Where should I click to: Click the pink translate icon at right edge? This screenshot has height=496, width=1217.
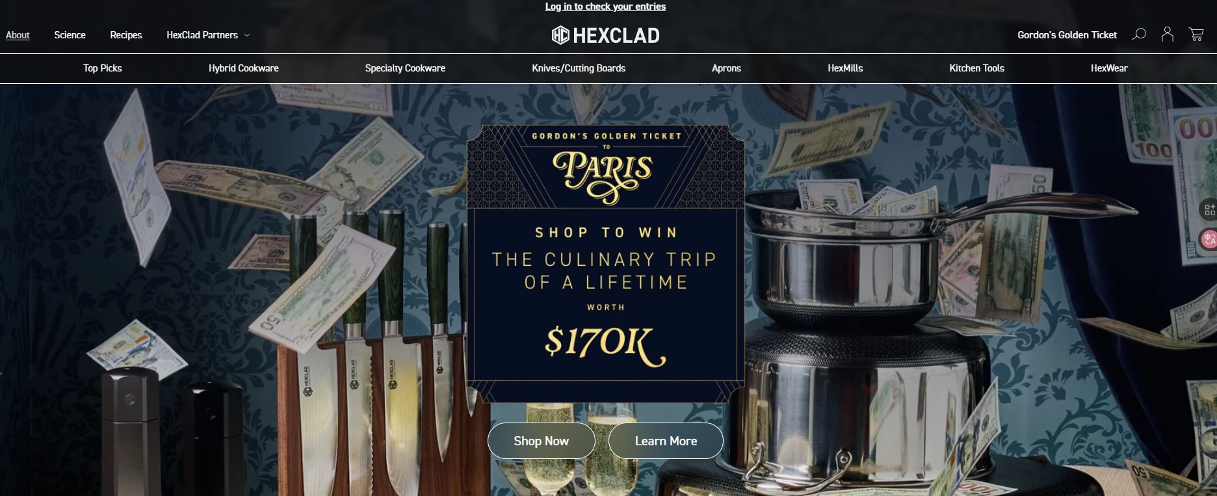click(1209, 239)
